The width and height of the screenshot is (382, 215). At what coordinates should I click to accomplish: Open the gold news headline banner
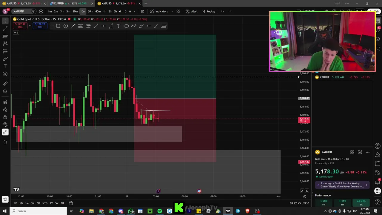[x=343, y=185]
